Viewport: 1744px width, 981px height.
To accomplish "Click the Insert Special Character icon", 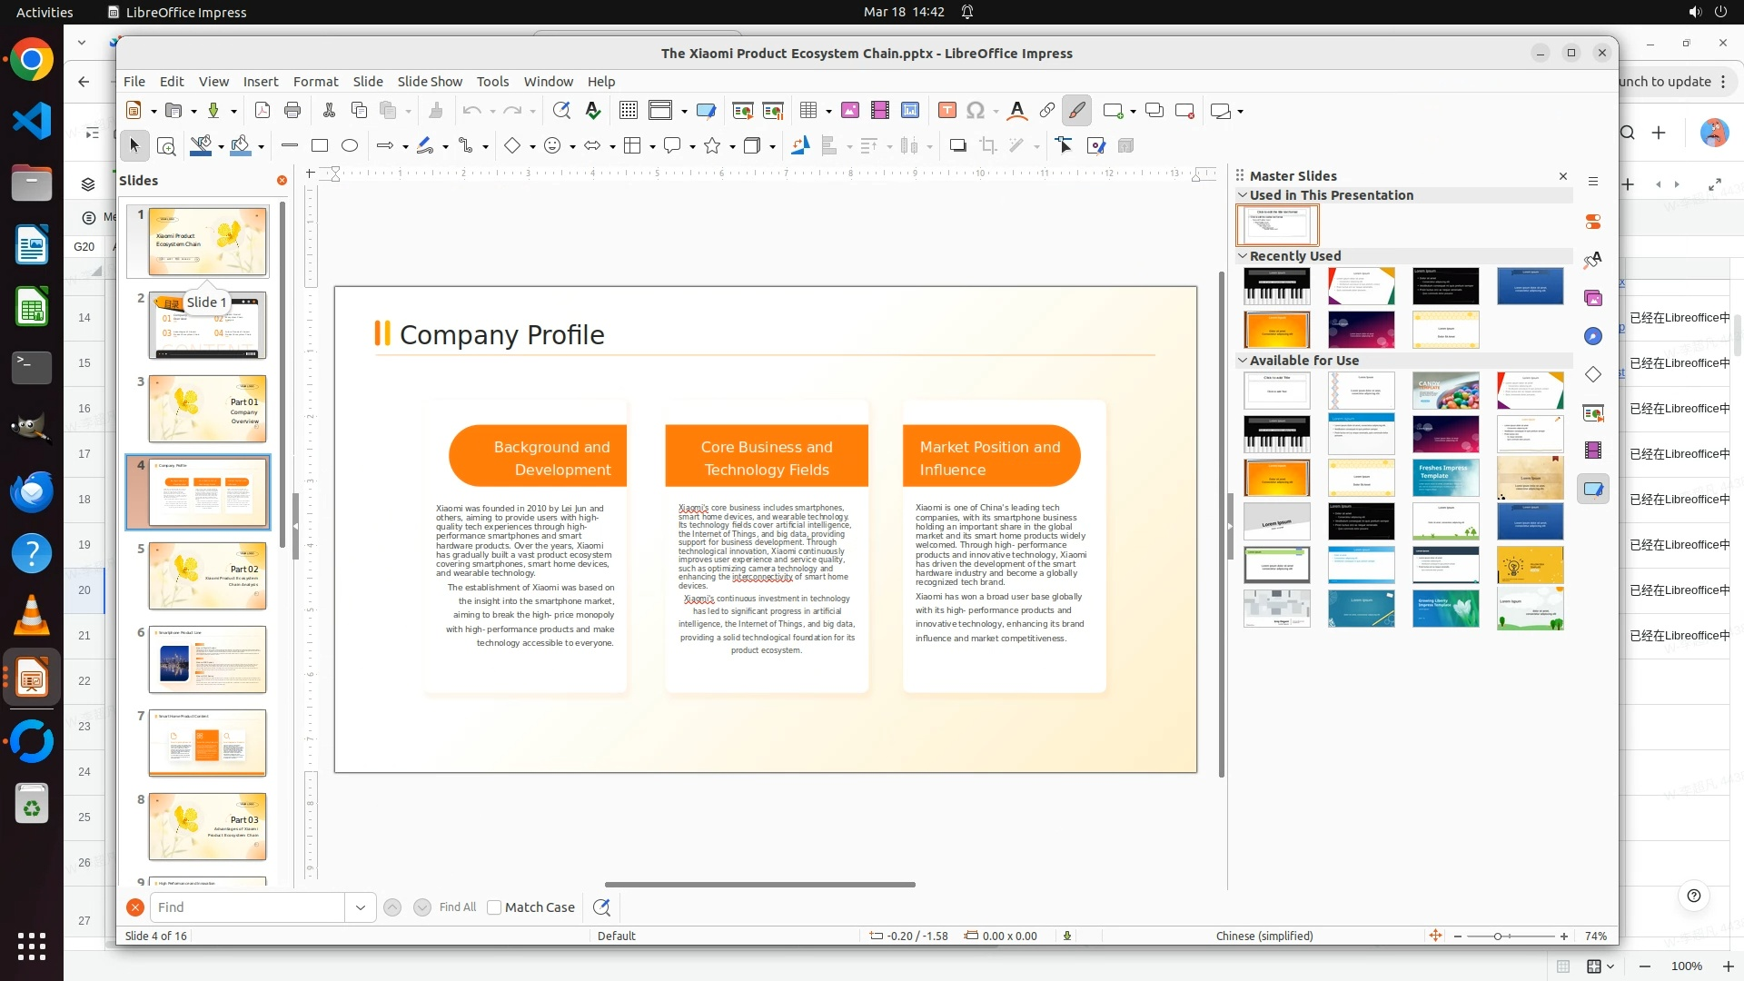I will click(x=976, y=111).
